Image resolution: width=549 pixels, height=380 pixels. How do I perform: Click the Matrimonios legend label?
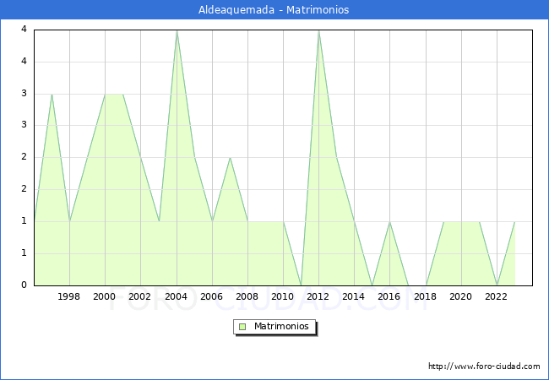(281, 326)
